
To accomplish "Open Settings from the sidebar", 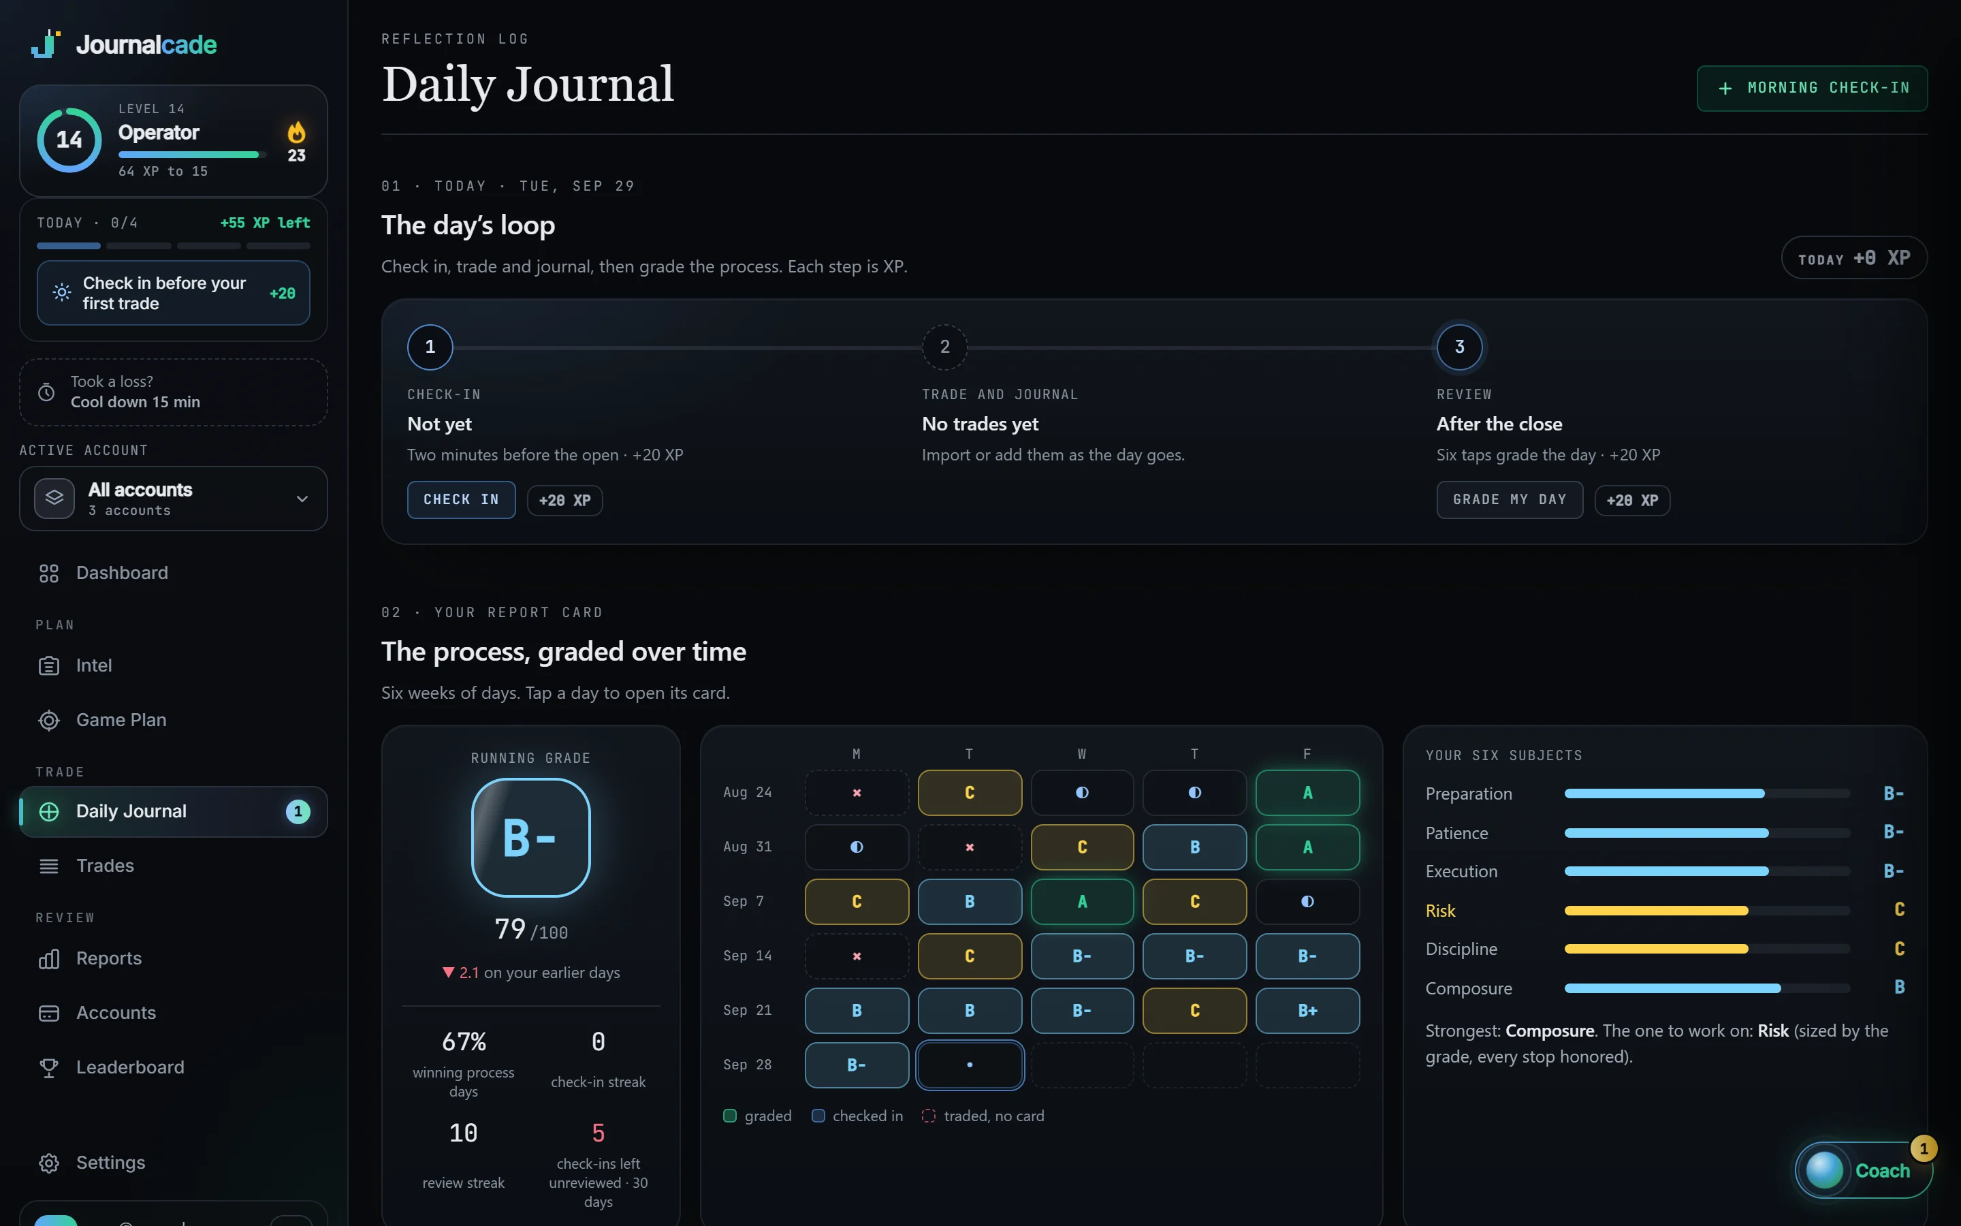I will pyautogui.click(x=174, y=1163).
